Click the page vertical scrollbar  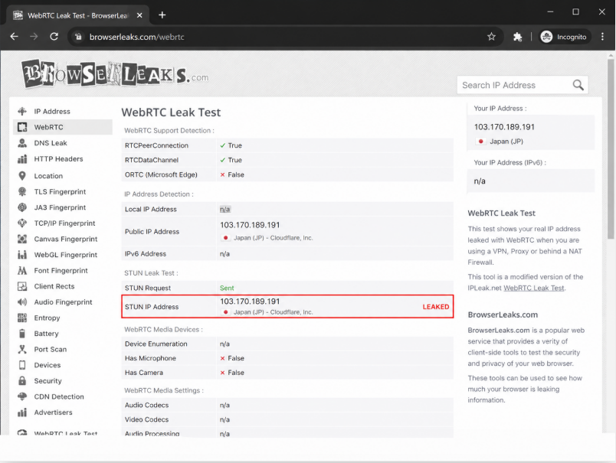[x=610, y=149]
